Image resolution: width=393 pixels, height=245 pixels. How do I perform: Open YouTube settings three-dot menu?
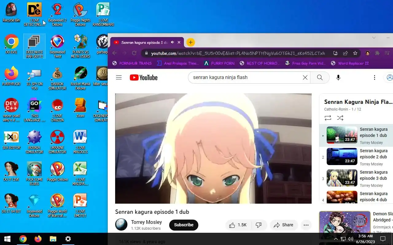click(375, 77)
